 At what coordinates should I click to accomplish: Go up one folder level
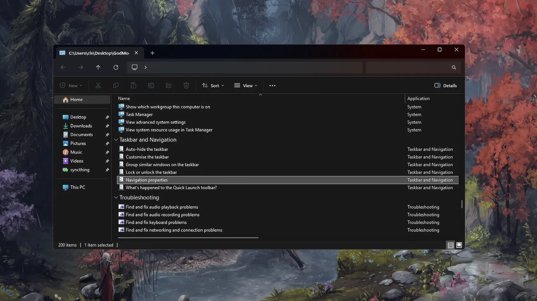[x=98, y=67]
